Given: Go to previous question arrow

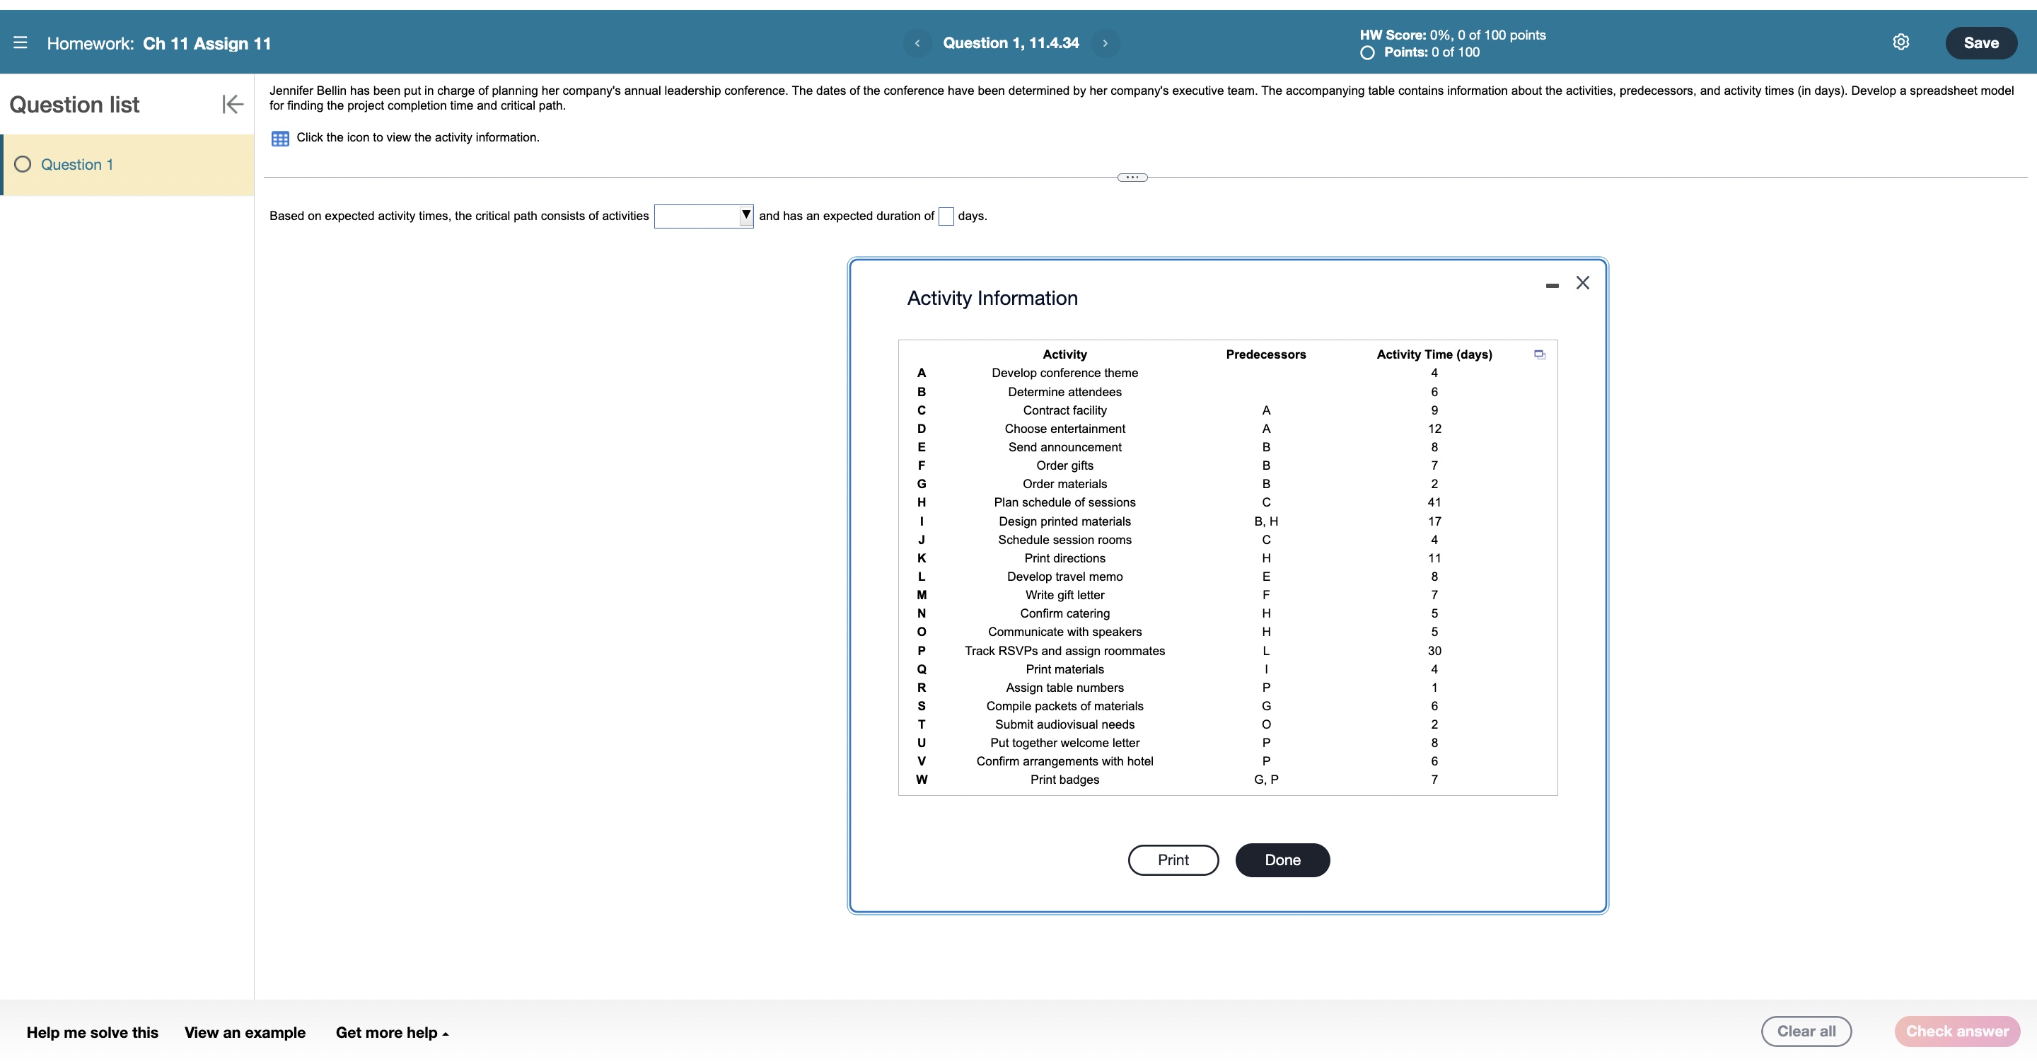Looking at the screenshot, I should pos(917,42).
